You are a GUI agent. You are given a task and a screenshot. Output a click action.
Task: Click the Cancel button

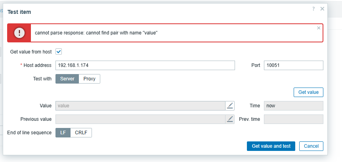pyautogui.click(x=311, y=146)
